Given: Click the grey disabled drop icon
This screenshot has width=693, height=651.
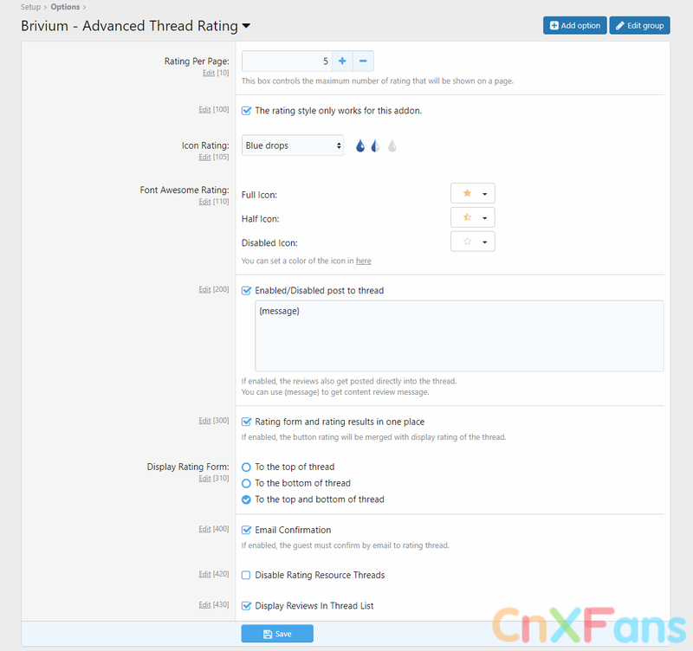Looking at the screenshot, I should point(392,145).
